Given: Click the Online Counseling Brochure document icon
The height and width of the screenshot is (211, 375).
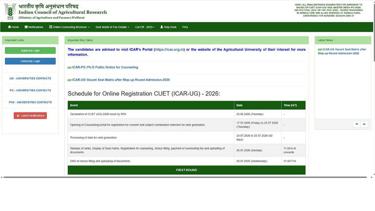Looking at the screenshot, I should [50, 27].
